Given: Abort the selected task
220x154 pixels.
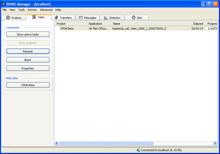Looking at the screenshot, I should click(28, 60).
